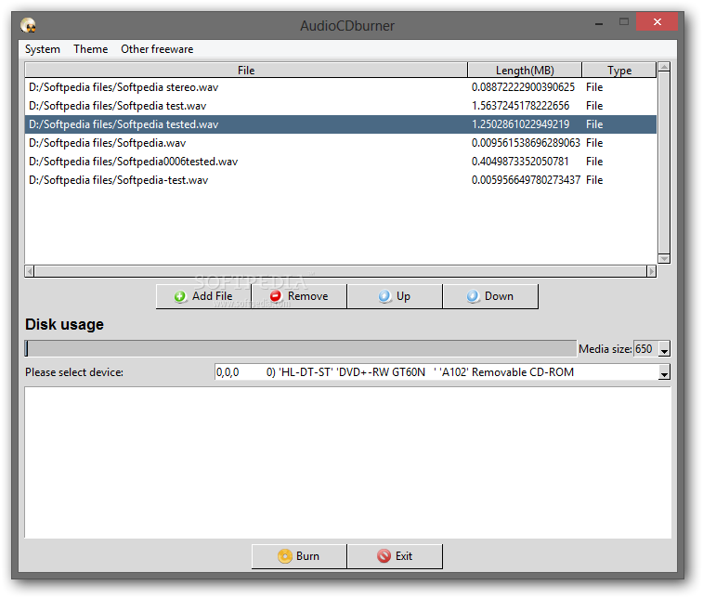The image size is (703, 598).
Task: Open the Media size dropdown arrow
Action: pyautogui.click(x=664, y=349)
